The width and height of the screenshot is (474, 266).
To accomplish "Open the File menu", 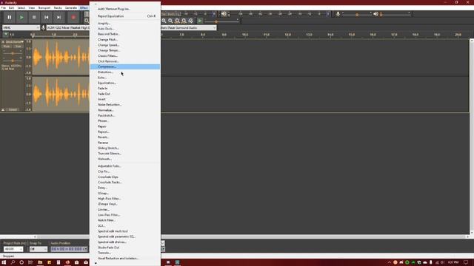I will (3, 8).
